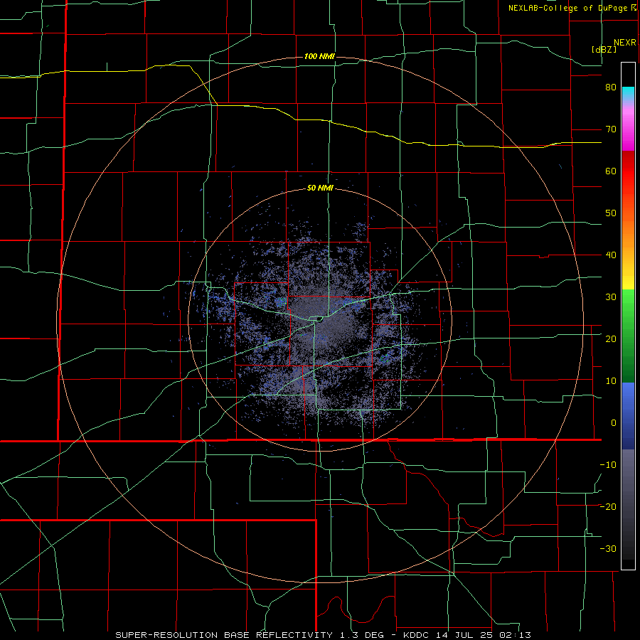Click the 40 value on the dBZ scale
Screen dimensions: 640x640
[611, 255]
